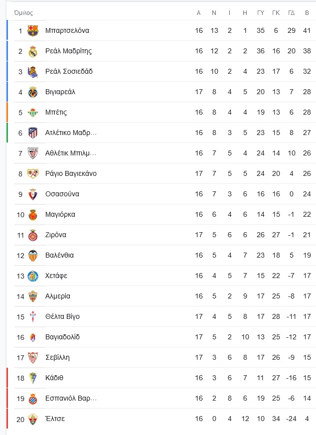
Task: Select the Έλτσε team name
Action: (x=55, y=419)
